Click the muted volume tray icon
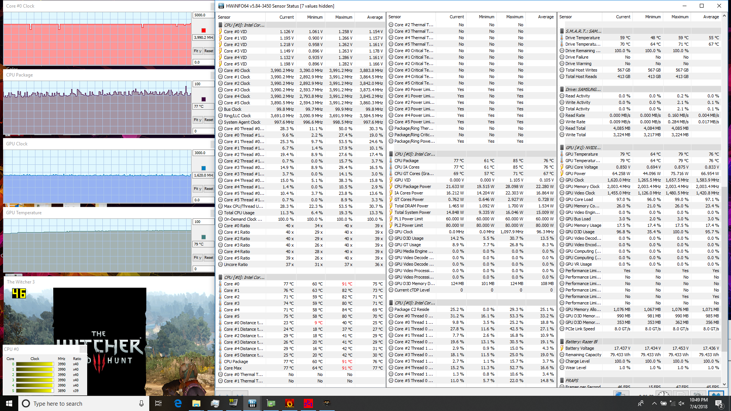The width and height of the screenshot is (731, 411). (x=682, y=403)
